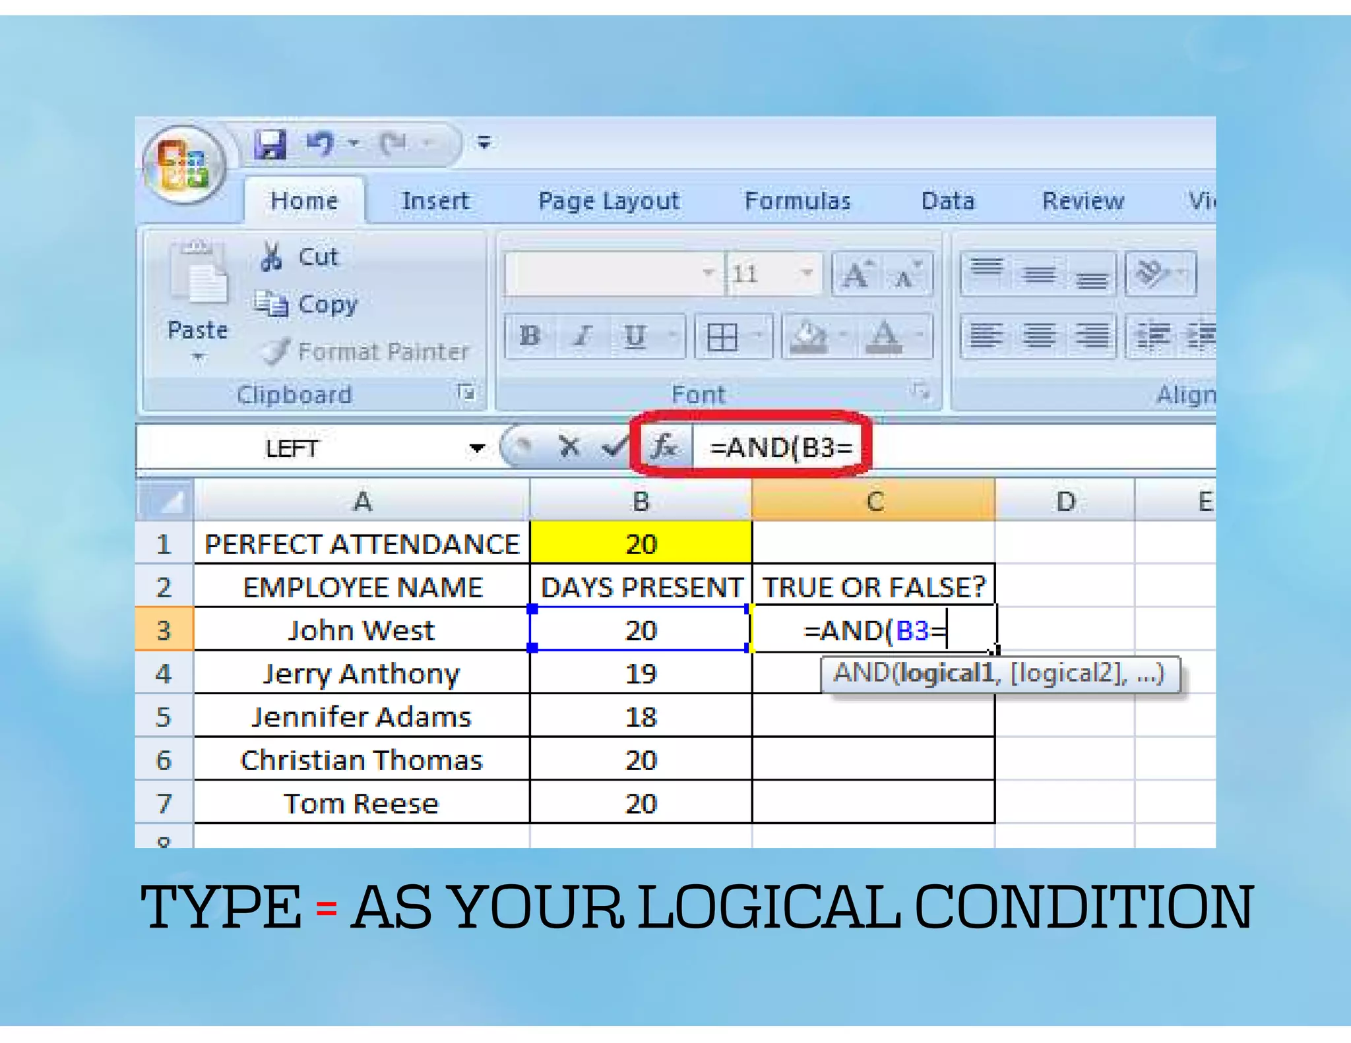This screenshot has height=1043, width=1351.
Task: Toggle Underline formatting button
Action: coord(635,336)
